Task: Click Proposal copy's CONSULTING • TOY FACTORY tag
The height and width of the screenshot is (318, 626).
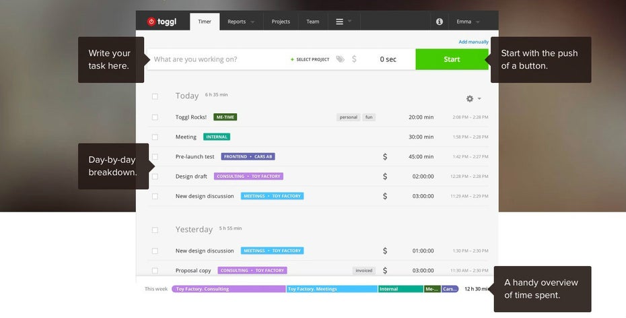Action: click(252, 270)
